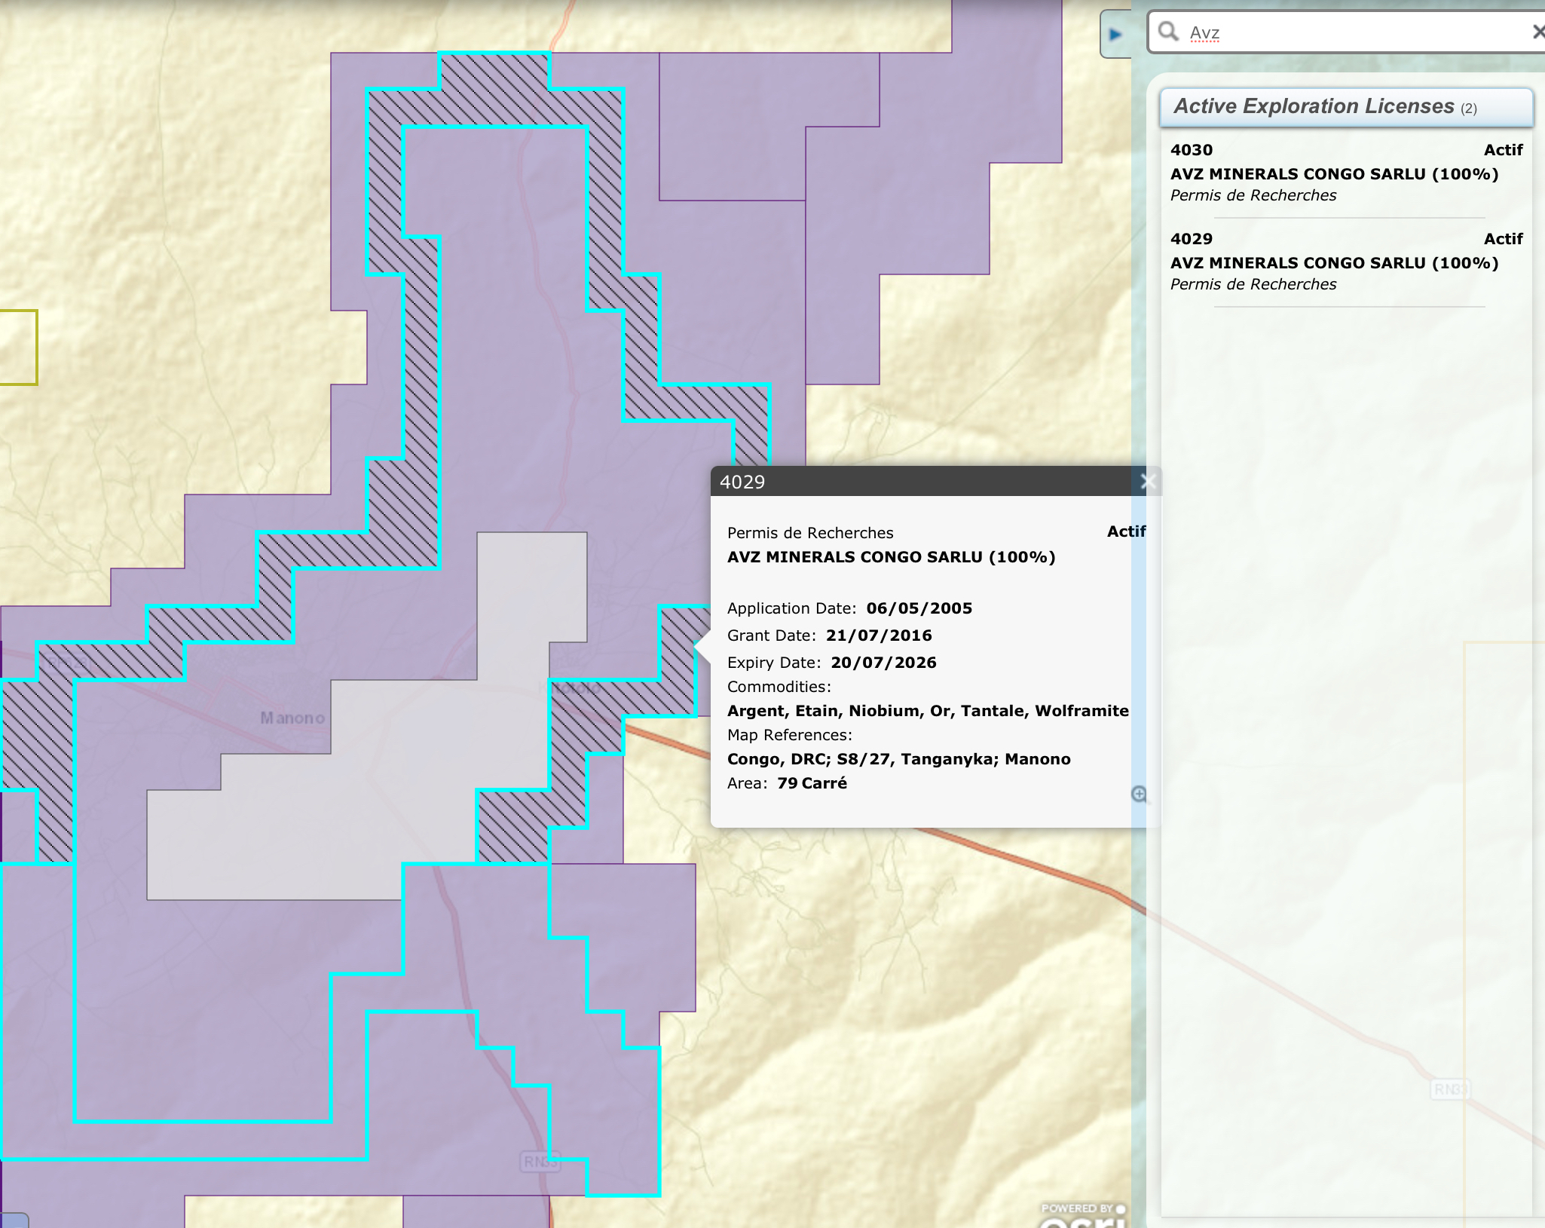Viewport: 1545px width, 1228px height.
Task: Select license 4029 in results list
Action: [1191, 239]
